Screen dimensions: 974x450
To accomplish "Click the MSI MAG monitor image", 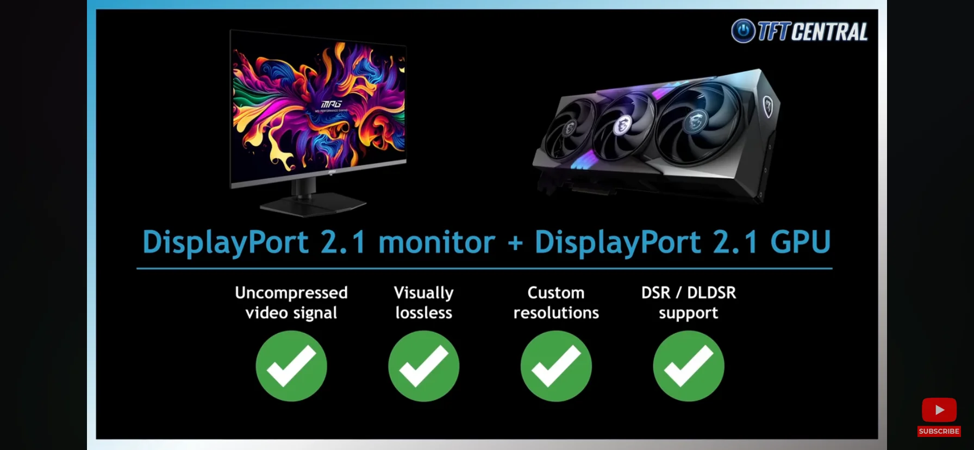I will click(318, 122).
